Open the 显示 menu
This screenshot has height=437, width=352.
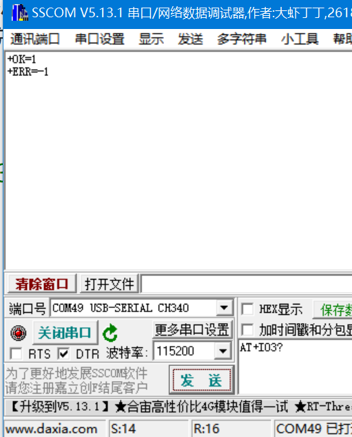coord(152,39)
